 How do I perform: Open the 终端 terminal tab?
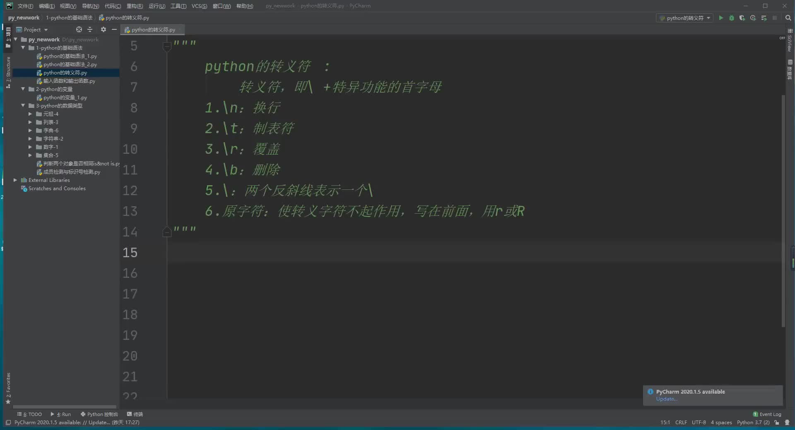(135, 414)
